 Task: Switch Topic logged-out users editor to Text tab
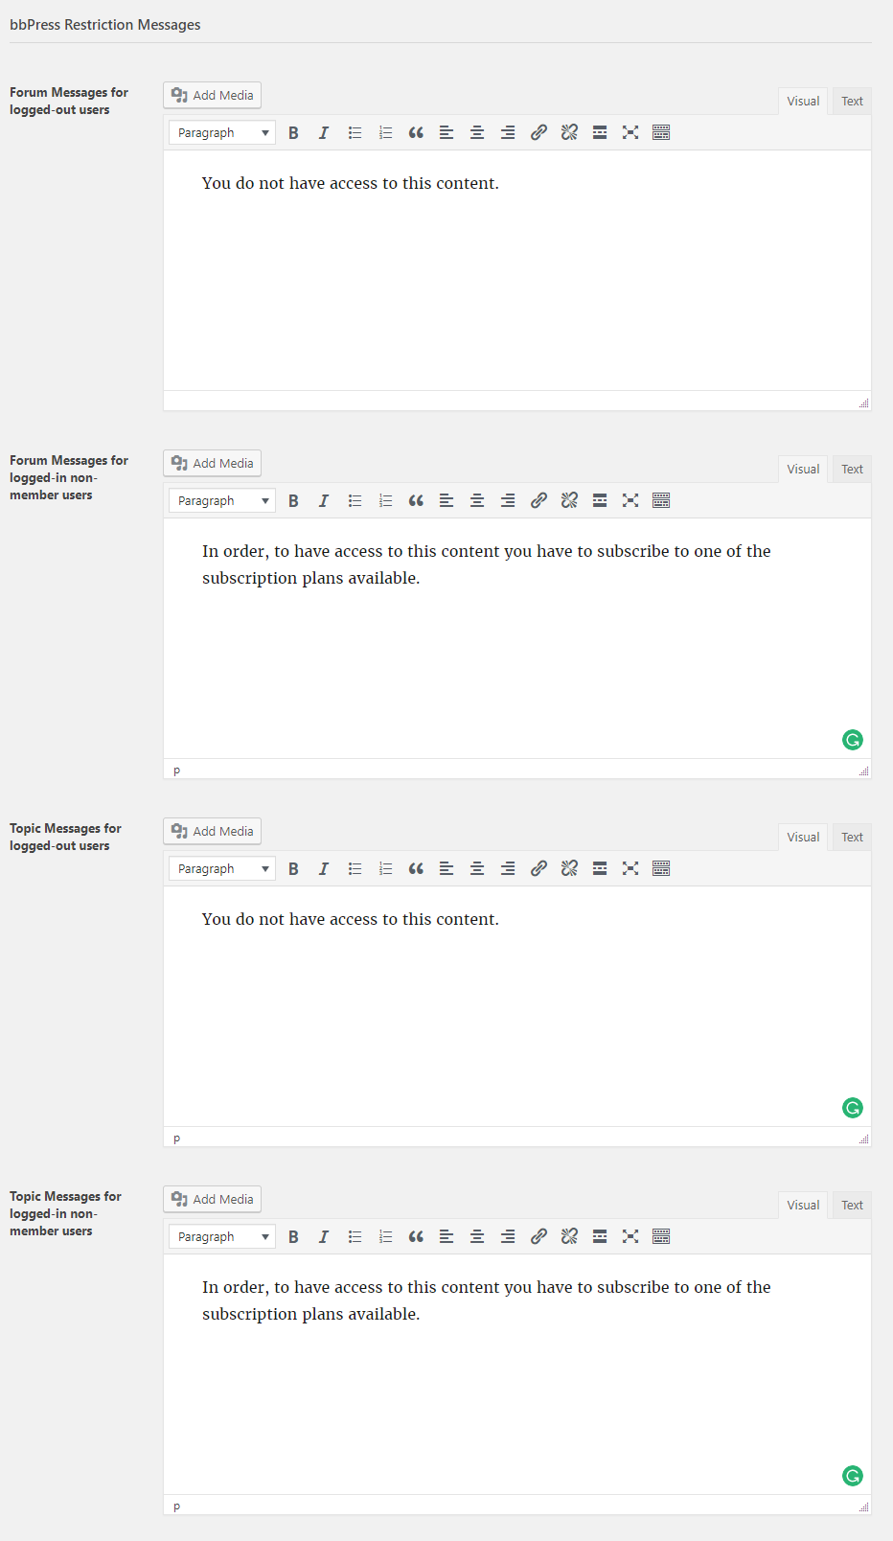coord(852,838)
